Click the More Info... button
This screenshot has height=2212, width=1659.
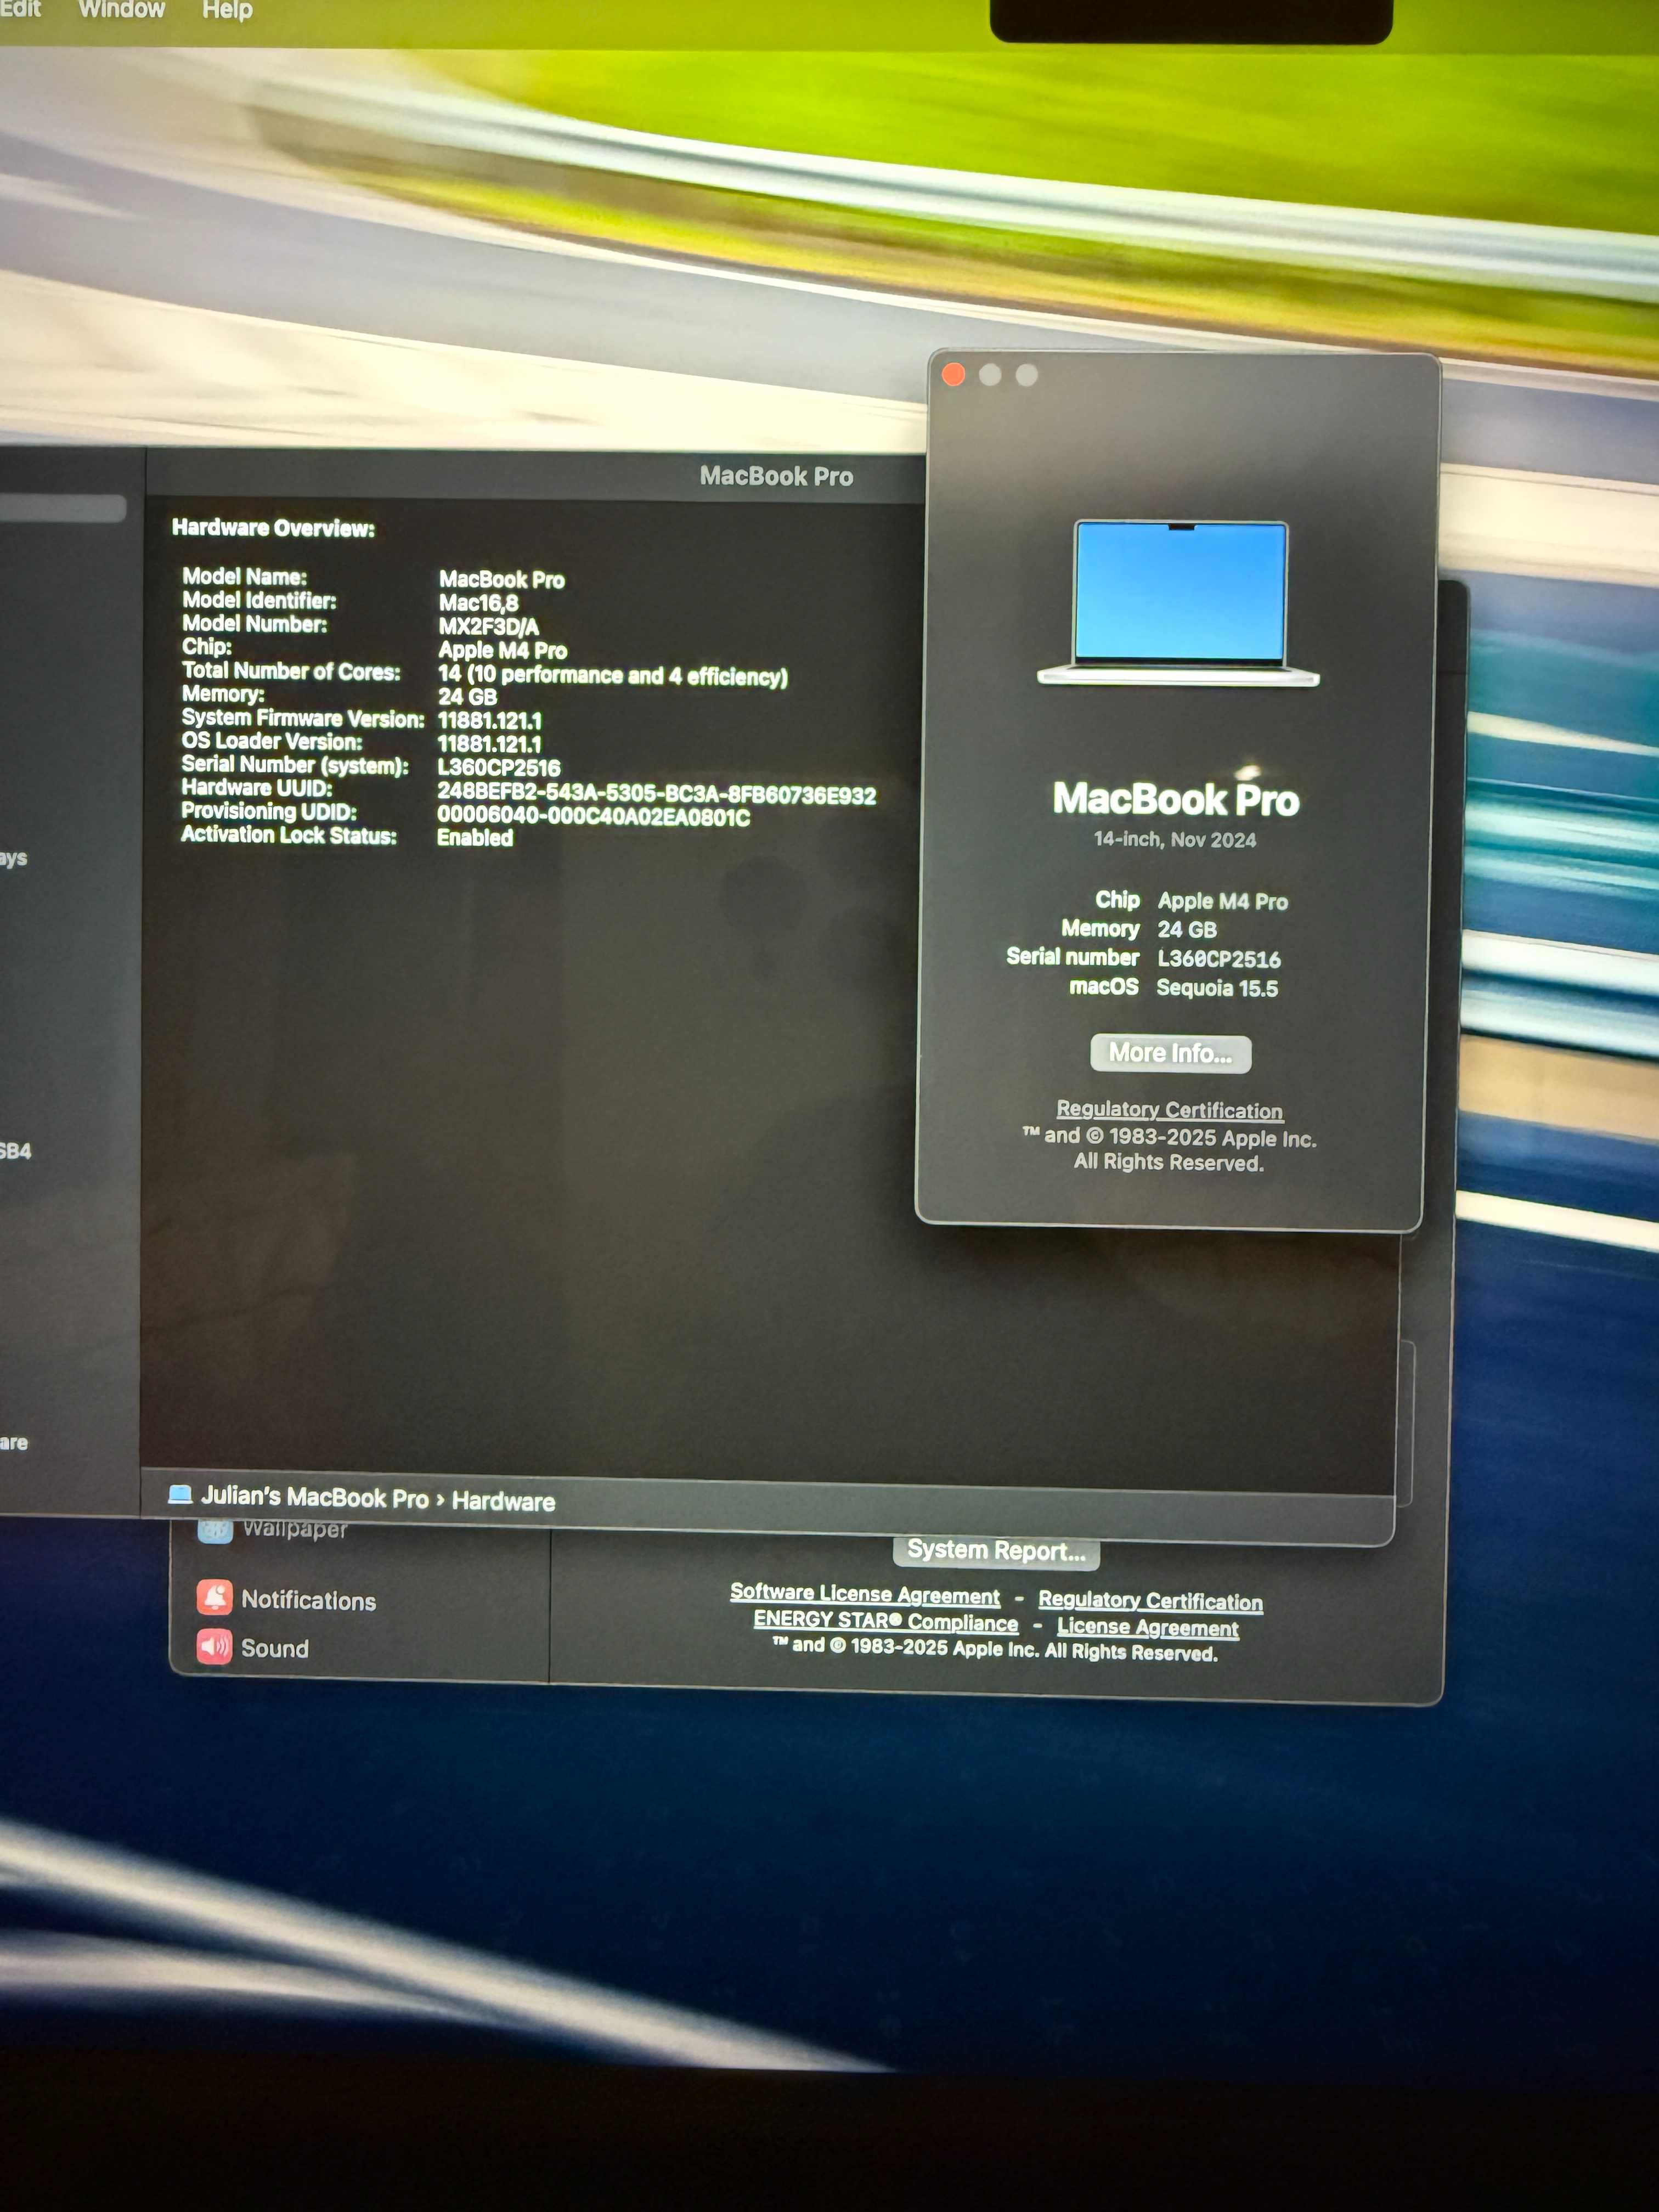[x=1170, y=1053]
